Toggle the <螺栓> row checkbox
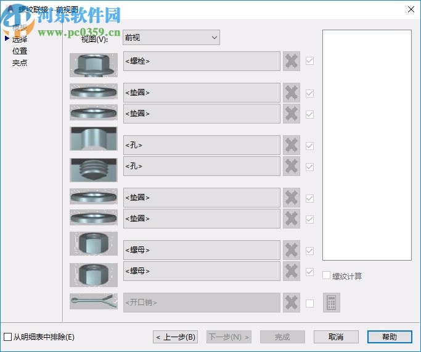The height and width of the screenshot is (352, 421). click(309, 61)
